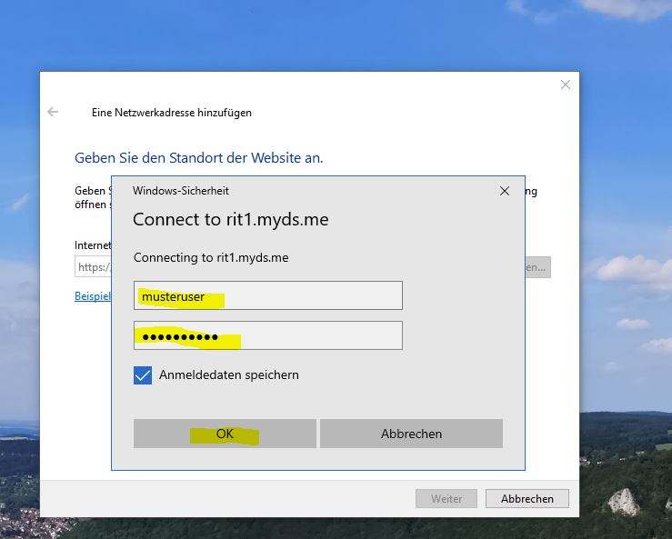The width and height of the screenshot is (672, 539).
Task: Toggle the Anmeldedaten speichern checkbox
Action: pos(143,375)
